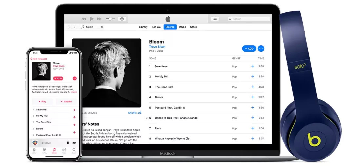Add Seventeen with its plus on iPhone
Screen dimensions: 354x166
[74, 110]
